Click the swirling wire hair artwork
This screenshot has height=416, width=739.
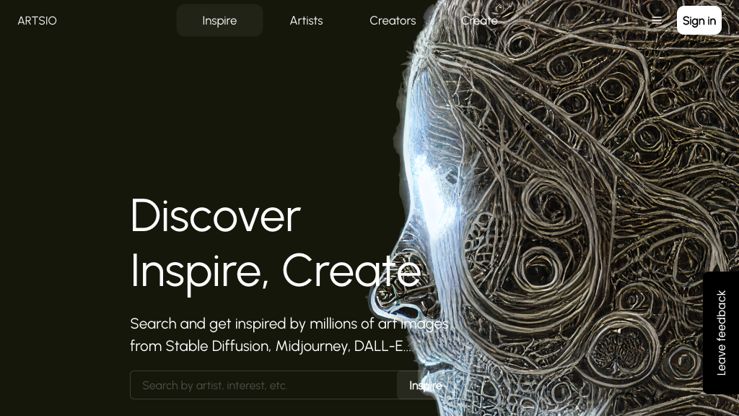pos(589,118)
